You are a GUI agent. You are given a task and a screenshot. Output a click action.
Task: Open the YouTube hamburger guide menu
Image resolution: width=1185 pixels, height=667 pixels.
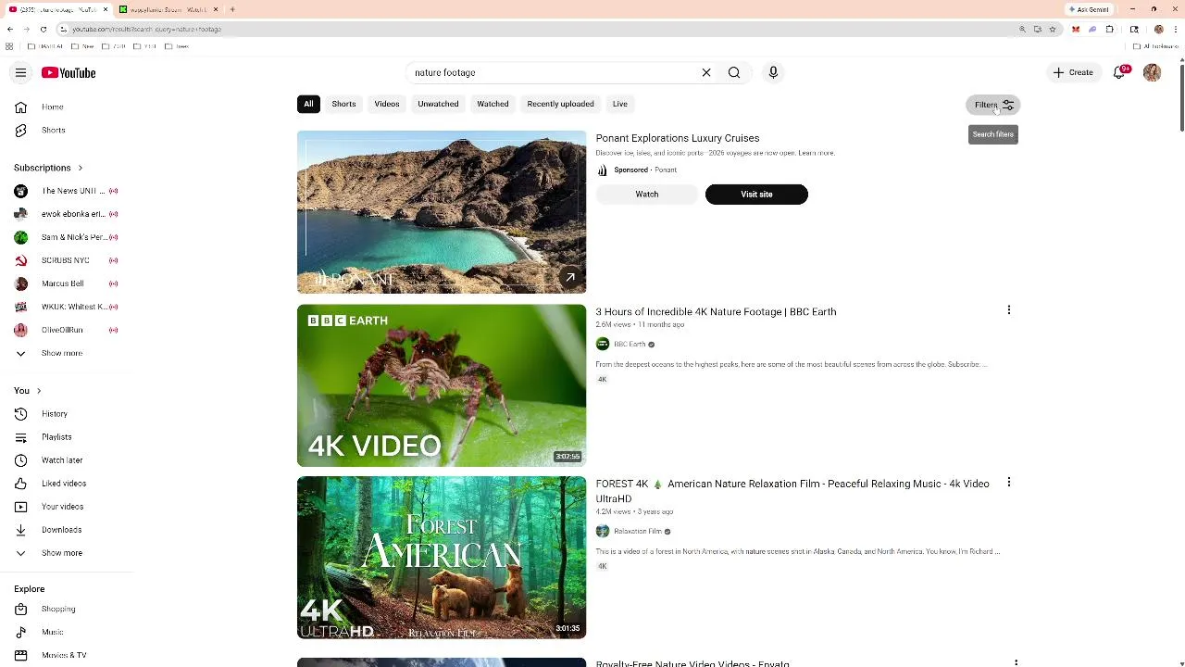pyautogui.click(x=20, y=72)
